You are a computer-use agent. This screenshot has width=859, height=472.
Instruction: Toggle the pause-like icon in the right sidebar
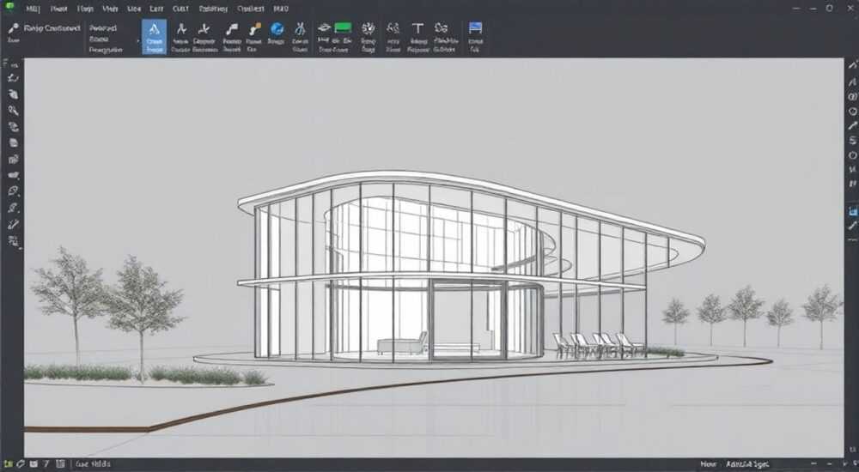pos(852,184)
